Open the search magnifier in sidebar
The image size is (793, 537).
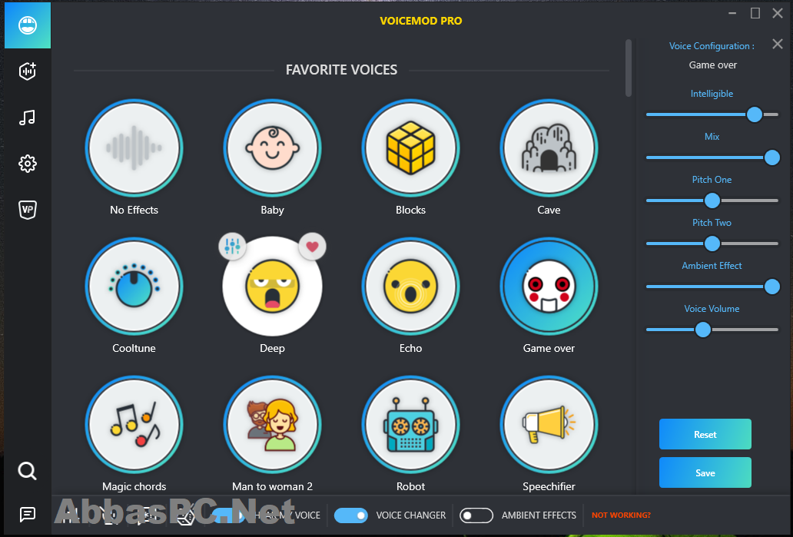pyautogui.click(x=28, y=471)
